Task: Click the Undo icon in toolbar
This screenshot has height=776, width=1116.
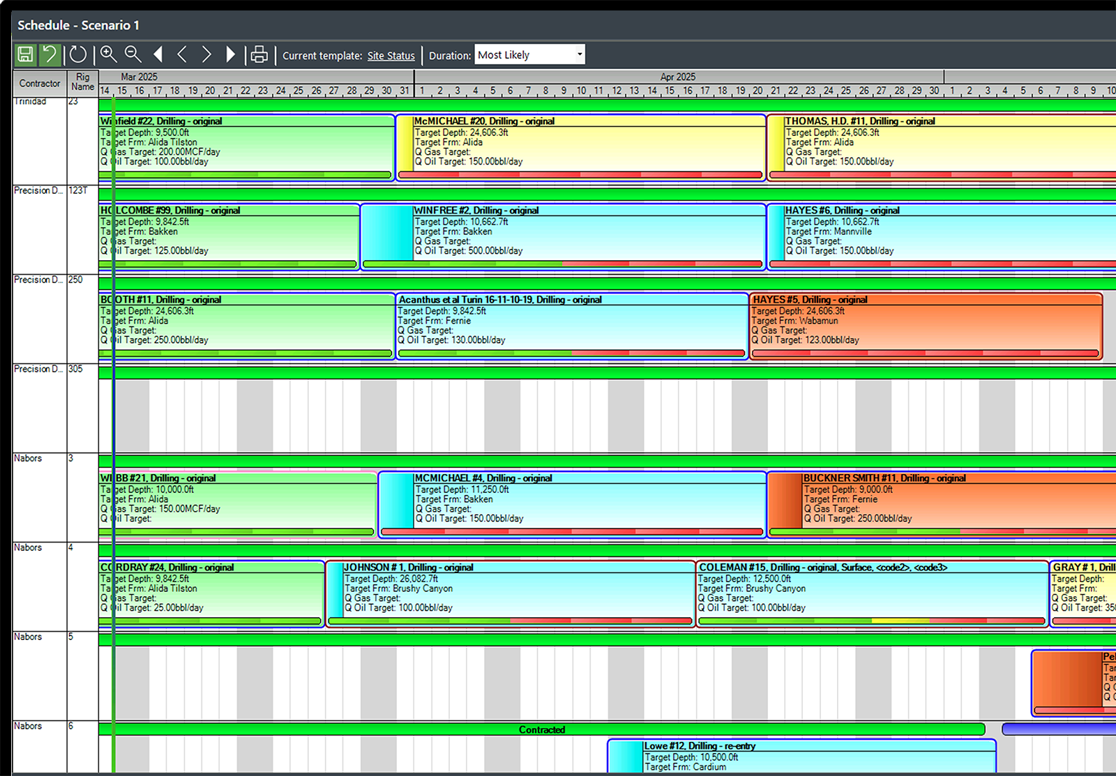Action: tap(50, 54)
